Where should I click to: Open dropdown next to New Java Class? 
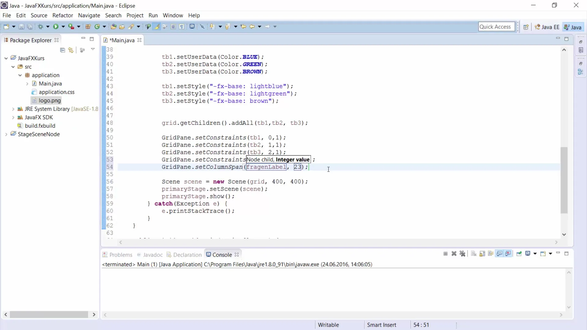click(x=104, y=27)
